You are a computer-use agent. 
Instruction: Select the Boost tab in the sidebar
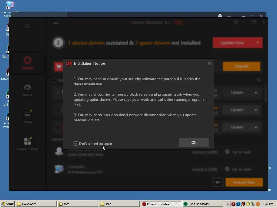click(x=28, y=90)
